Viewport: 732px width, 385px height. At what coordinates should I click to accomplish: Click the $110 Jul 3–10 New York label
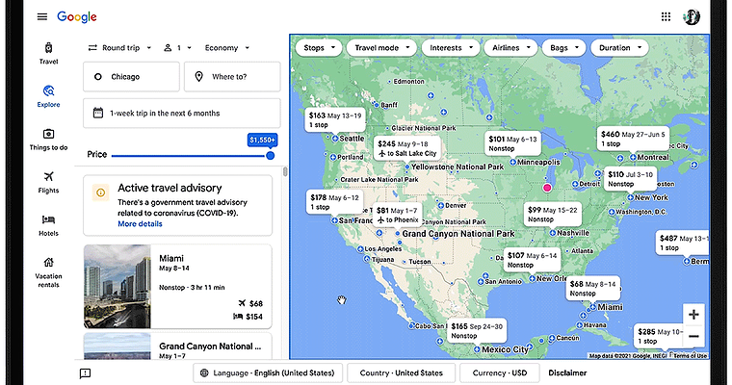(x=630, y=179)
